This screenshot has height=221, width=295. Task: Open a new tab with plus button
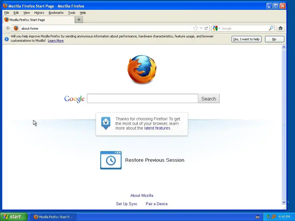click(79, 20)
